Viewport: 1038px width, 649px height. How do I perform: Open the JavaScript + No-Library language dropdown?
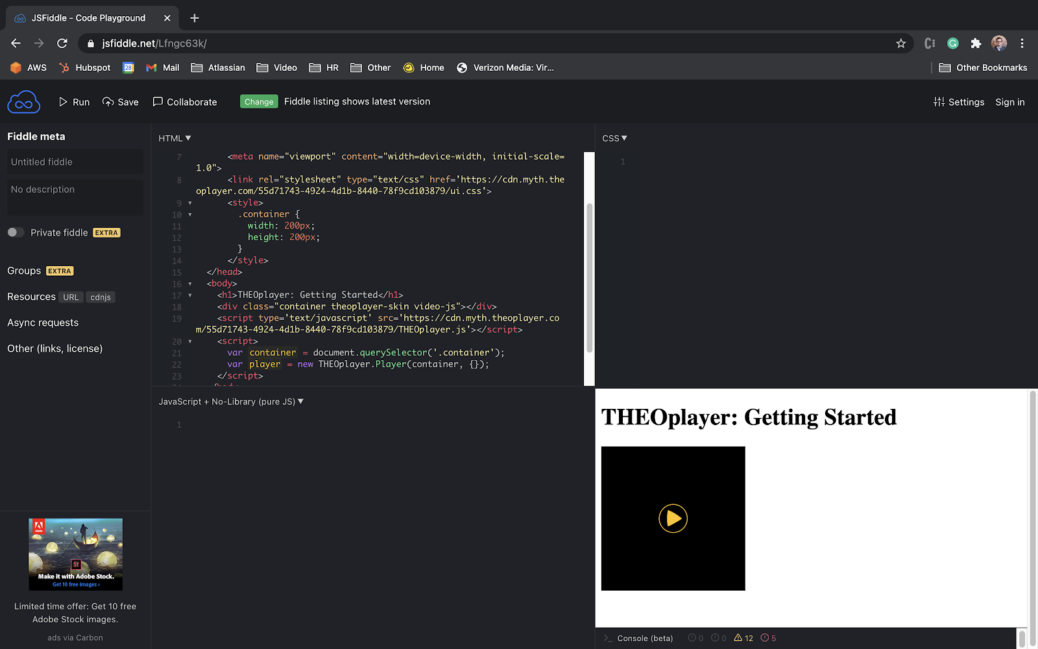click(x=231, y=401)
